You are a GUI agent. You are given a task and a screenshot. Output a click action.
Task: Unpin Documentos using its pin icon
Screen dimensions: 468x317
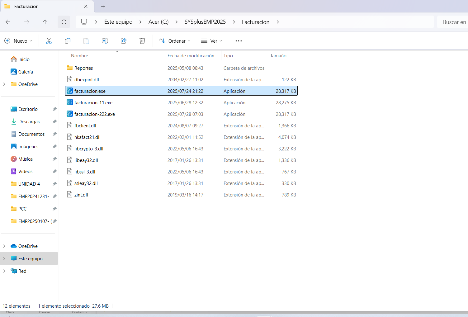[x=54, y=134]
